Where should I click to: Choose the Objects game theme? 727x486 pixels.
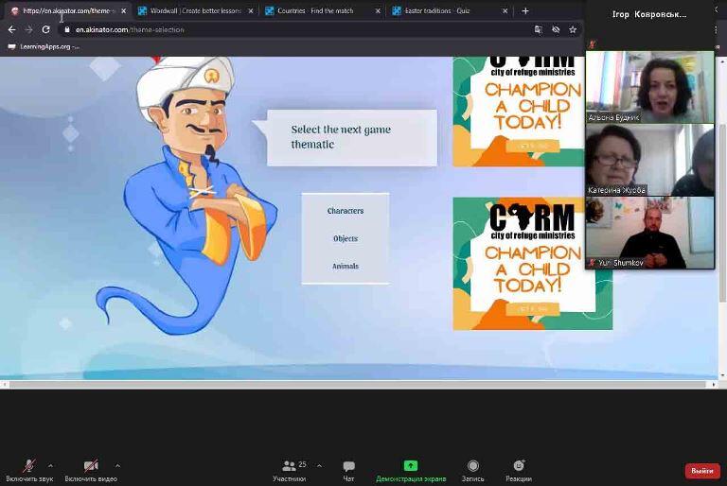pos(346,238)
